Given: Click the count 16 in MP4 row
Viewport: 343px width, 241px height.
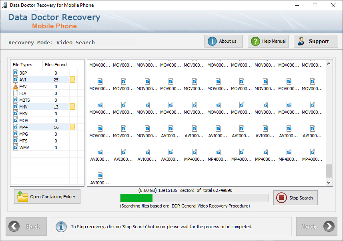Looking at the screenshot, I should 56,127.
